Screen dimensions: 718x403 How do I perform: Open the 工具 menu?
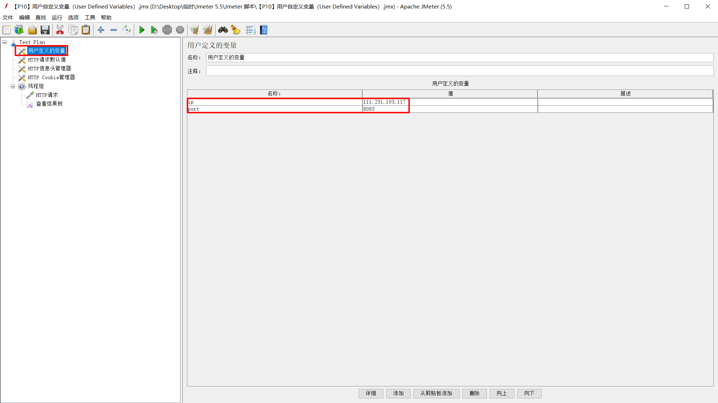(x=90, y=17)
